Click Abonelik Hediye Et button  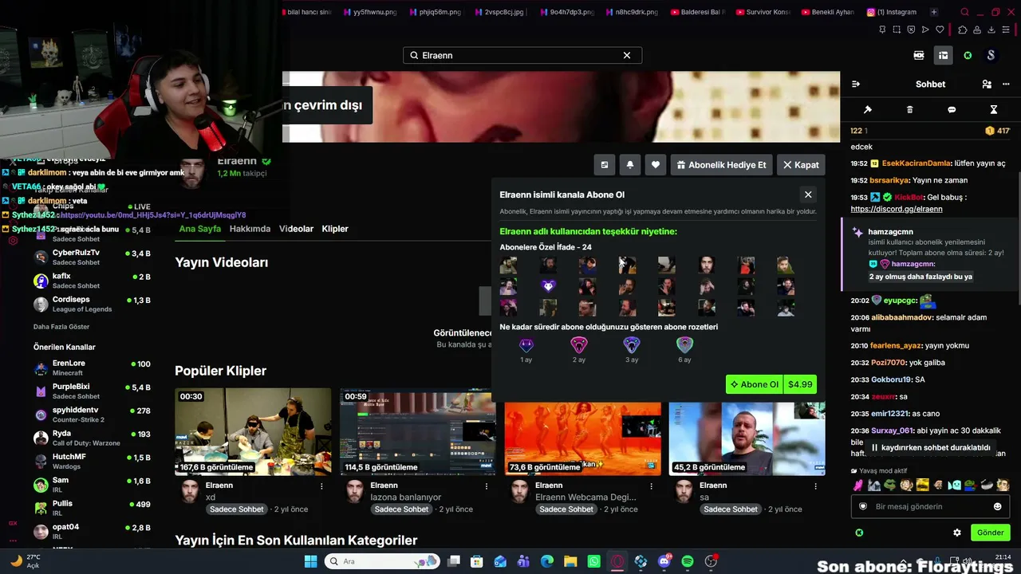coord(721,165)
